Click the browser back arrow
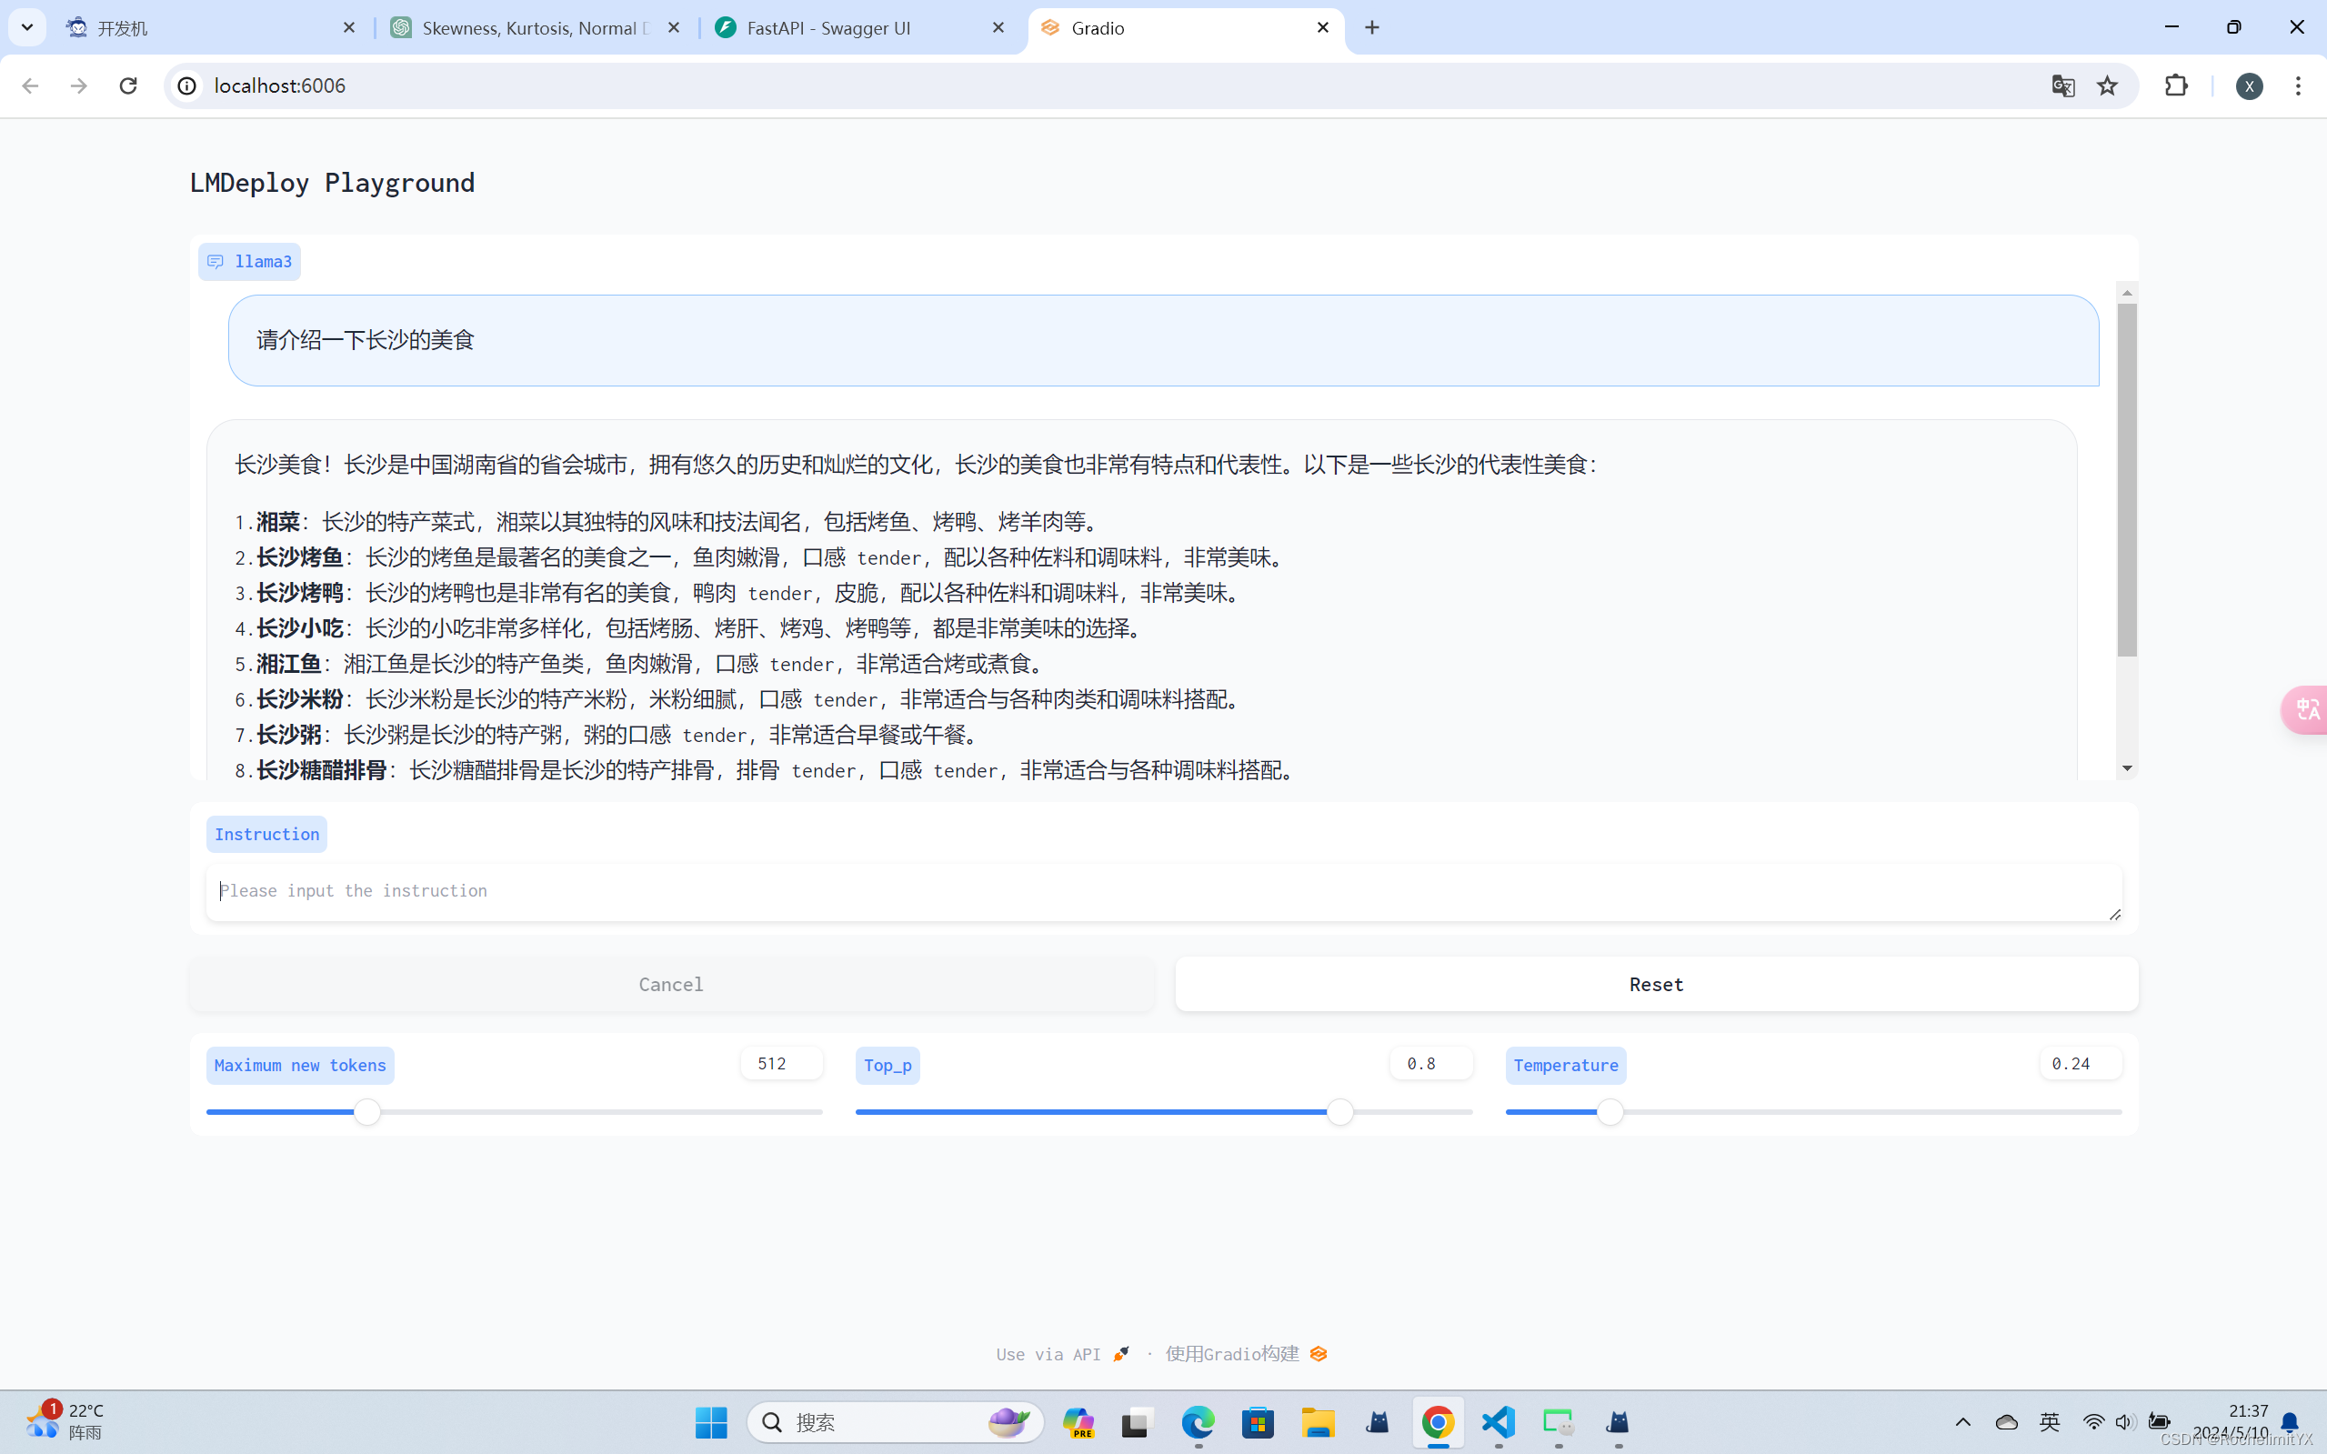The width and height of the screenshot is (2327, 1454). (30, 85)
